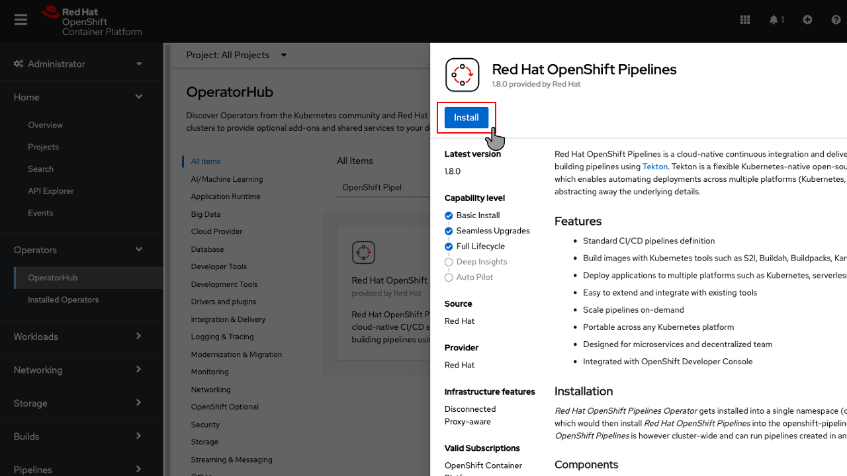
Task: Filter by AI/Machine Learning category
Action: pos(227,179)
